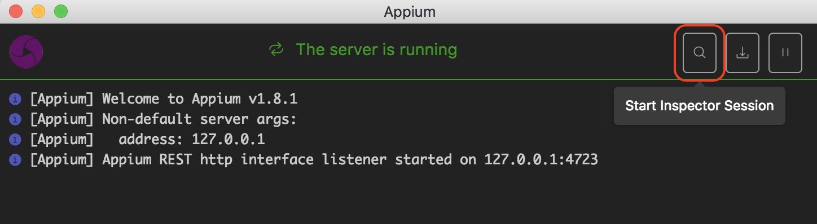Click info icon beside Non-default server args line
Viewport: 817px width, 224px height.
click(15, 120)
